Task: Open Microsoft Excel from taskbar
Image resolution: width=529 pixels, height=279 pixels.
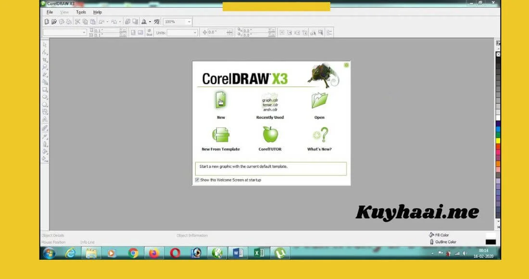Action: tap(259, 253)
